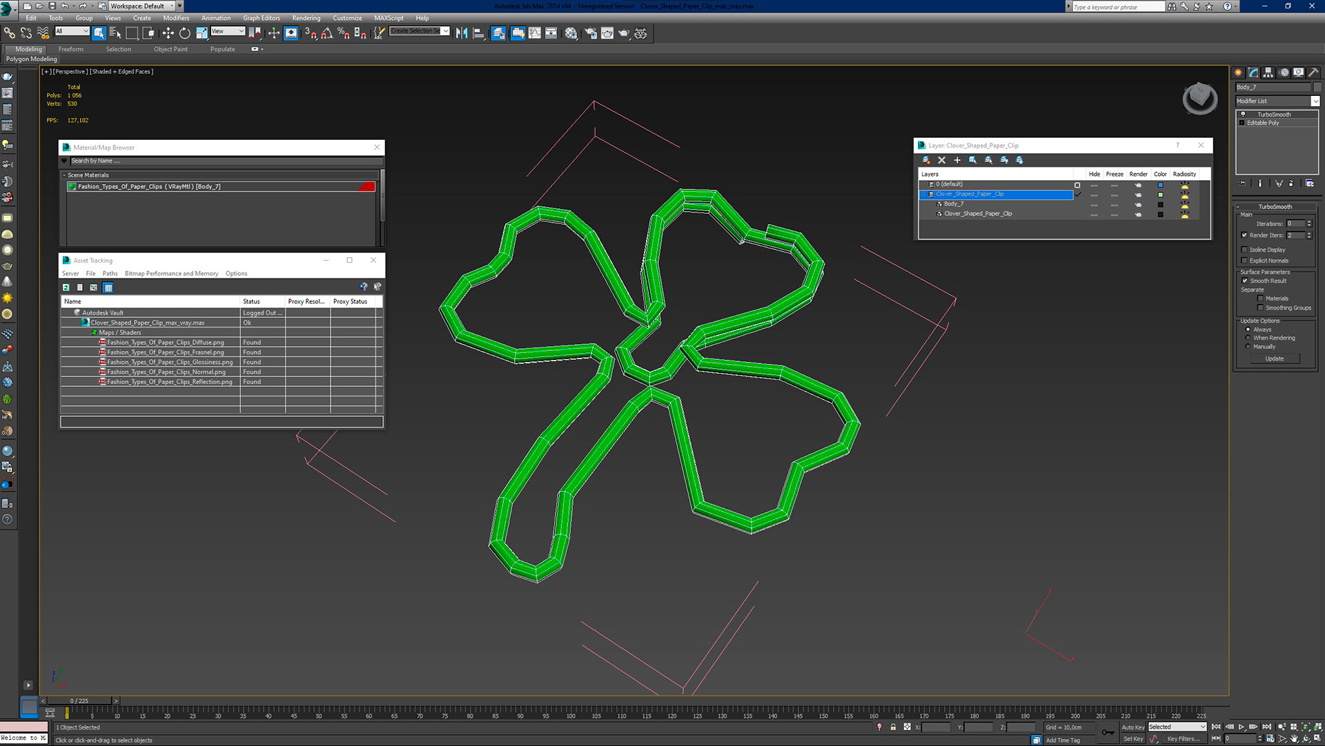Screen dimensions: 1325x746
Task: Open the reference coordinate View dropdown
Action: [x=228, y=31]
